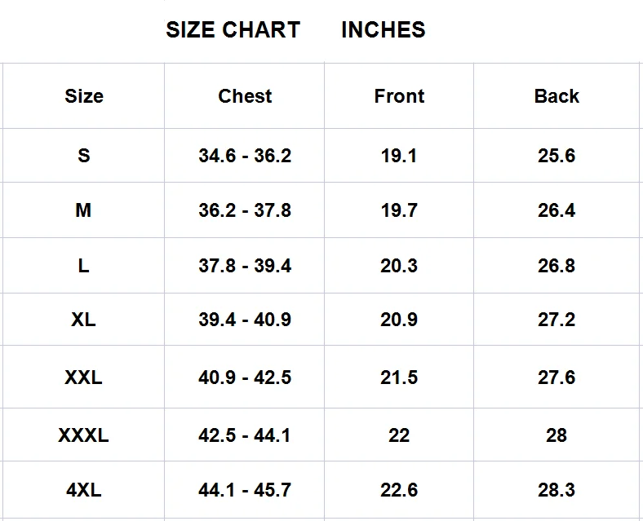This screenshot has width=643, height=521.
Task: Click back value 27.6
Action: (x=557, y=378)
